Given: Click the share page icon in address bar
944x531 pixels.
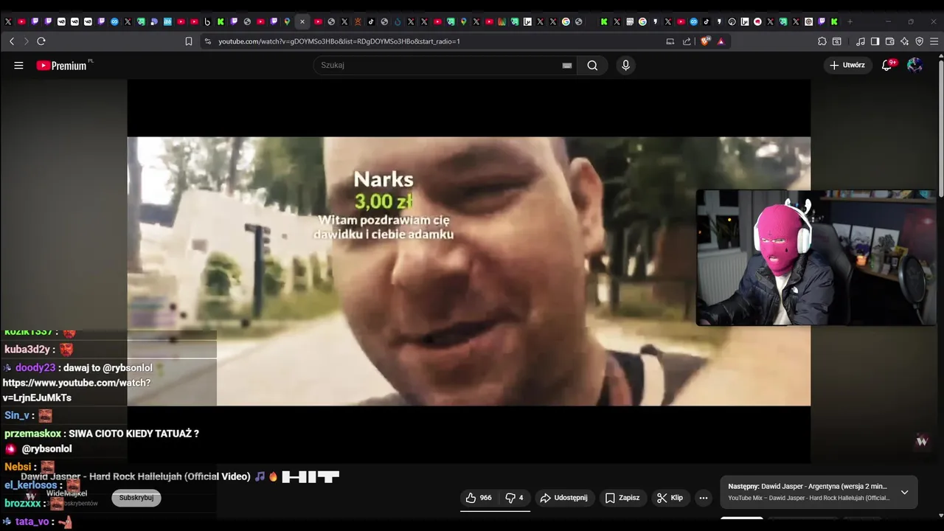Looking at the screenshot, I should (687, 41).
